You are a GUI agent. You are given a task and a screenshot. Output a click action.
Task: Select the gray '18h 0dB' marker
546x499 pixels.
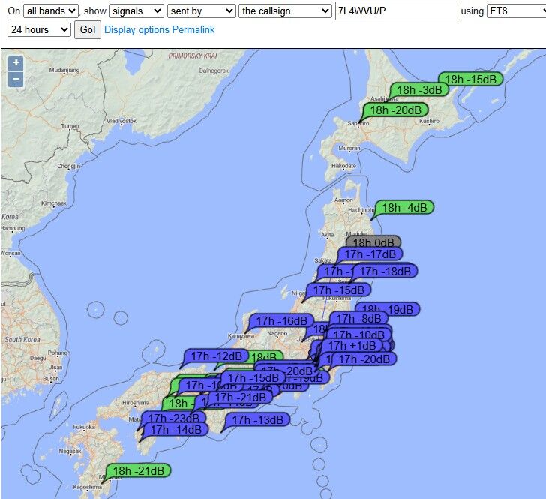click(373, 242)
